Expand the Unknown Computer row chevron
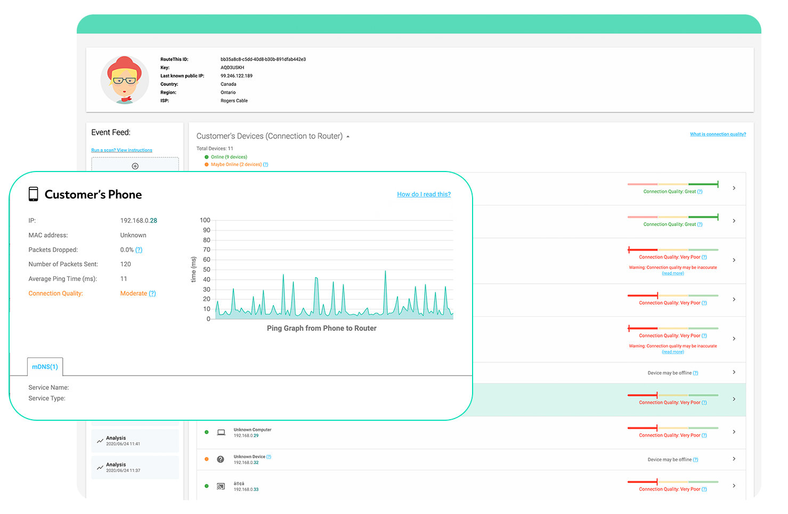The height and width of the screenshot is (514, 788). tap(734, 432)
